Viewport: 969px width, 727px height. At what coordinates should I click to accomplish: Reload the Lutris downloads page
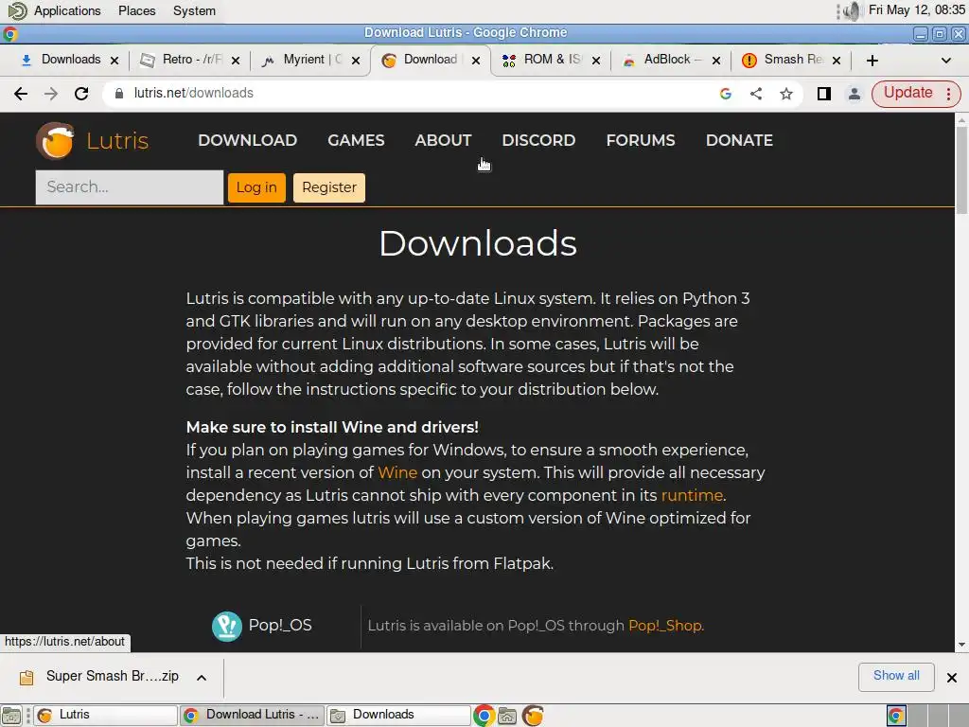[81, 94]
